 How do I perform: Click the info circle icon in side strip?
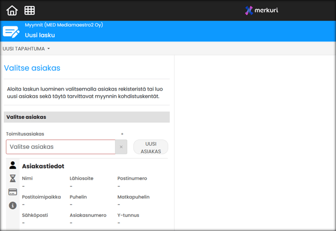tap(13, 205)
